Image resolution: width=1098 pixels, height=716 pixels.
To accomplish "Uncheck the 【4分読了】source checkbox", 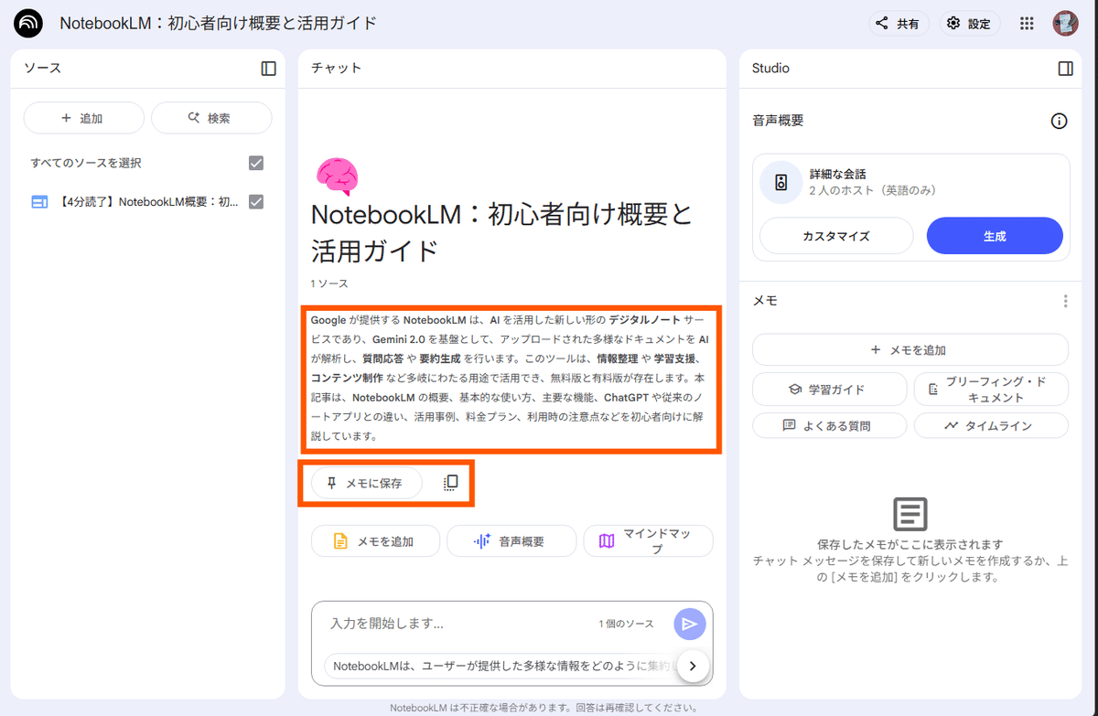I will pos(257,201).
